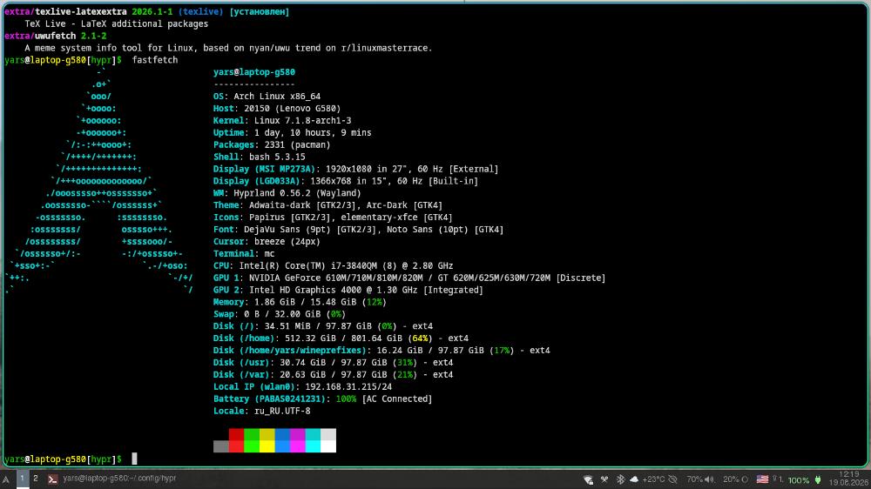Click the cyan color swatch in palette

pyautogui.click(x=314, y=440)
